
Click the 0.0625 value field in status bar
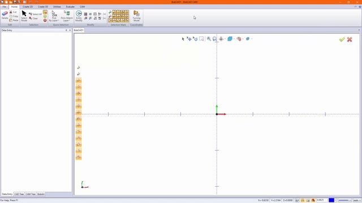(322, 200)
